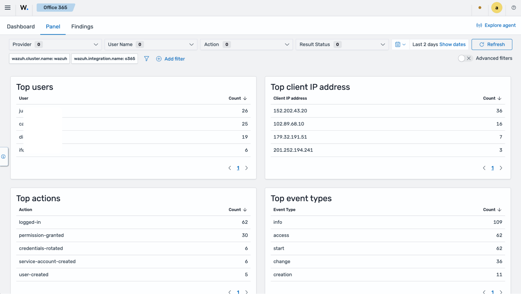Open the help question mark icon
521x294 pixels.
pyautogui.click(x=513, y=8)
